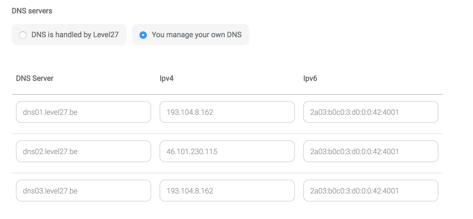Focus the Ipv4 field in the dns01 row

pyautogui.click(x=227, y=112)
